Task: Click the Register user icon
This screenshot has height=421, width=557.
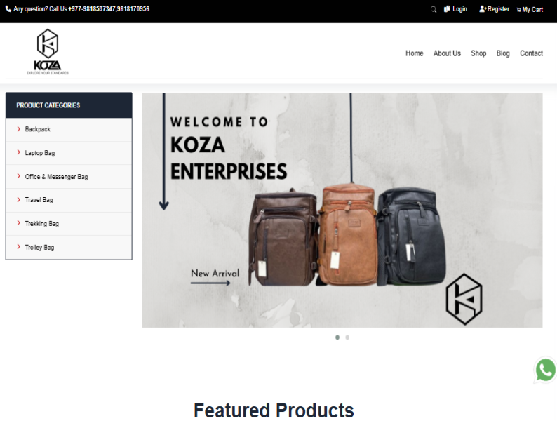Action: [483, 9]
